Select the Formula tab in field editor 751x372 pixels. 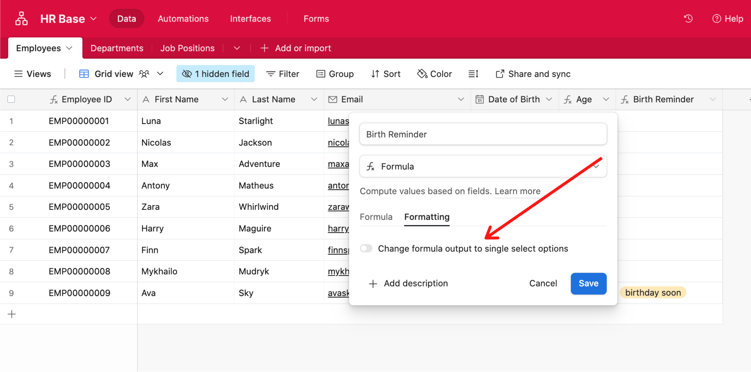[x=376, y=217]
